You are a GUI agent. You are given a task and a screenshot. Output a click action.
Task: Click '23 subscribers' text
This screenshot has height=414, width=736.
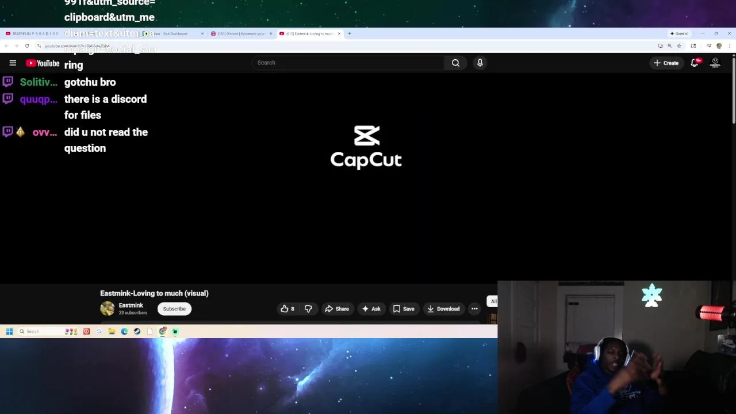tap(133, 313)
